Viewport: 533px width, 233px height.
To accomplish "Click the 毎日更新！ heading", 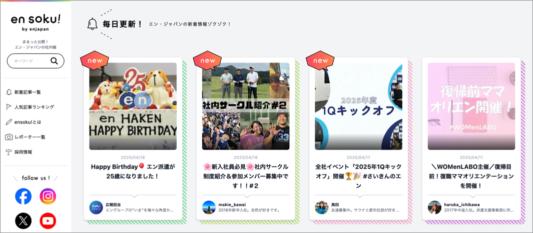I will [x=123, y=24].
